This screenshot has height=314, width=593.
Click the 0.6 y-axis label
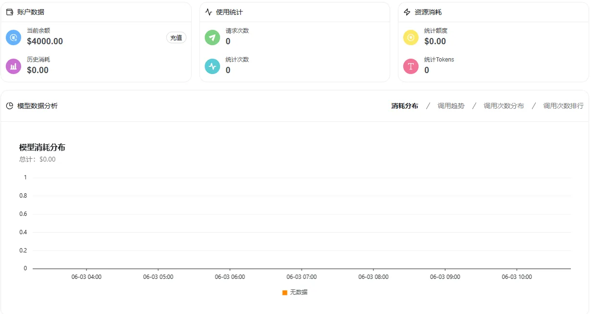(x=23, y=214)
